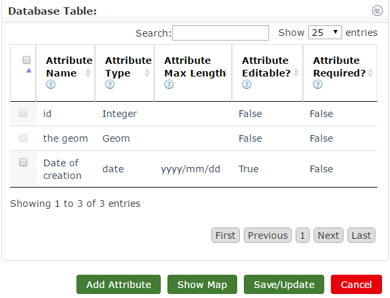
Task: Open help icon under Attribute Required?
Action: [x=318, y=84]
